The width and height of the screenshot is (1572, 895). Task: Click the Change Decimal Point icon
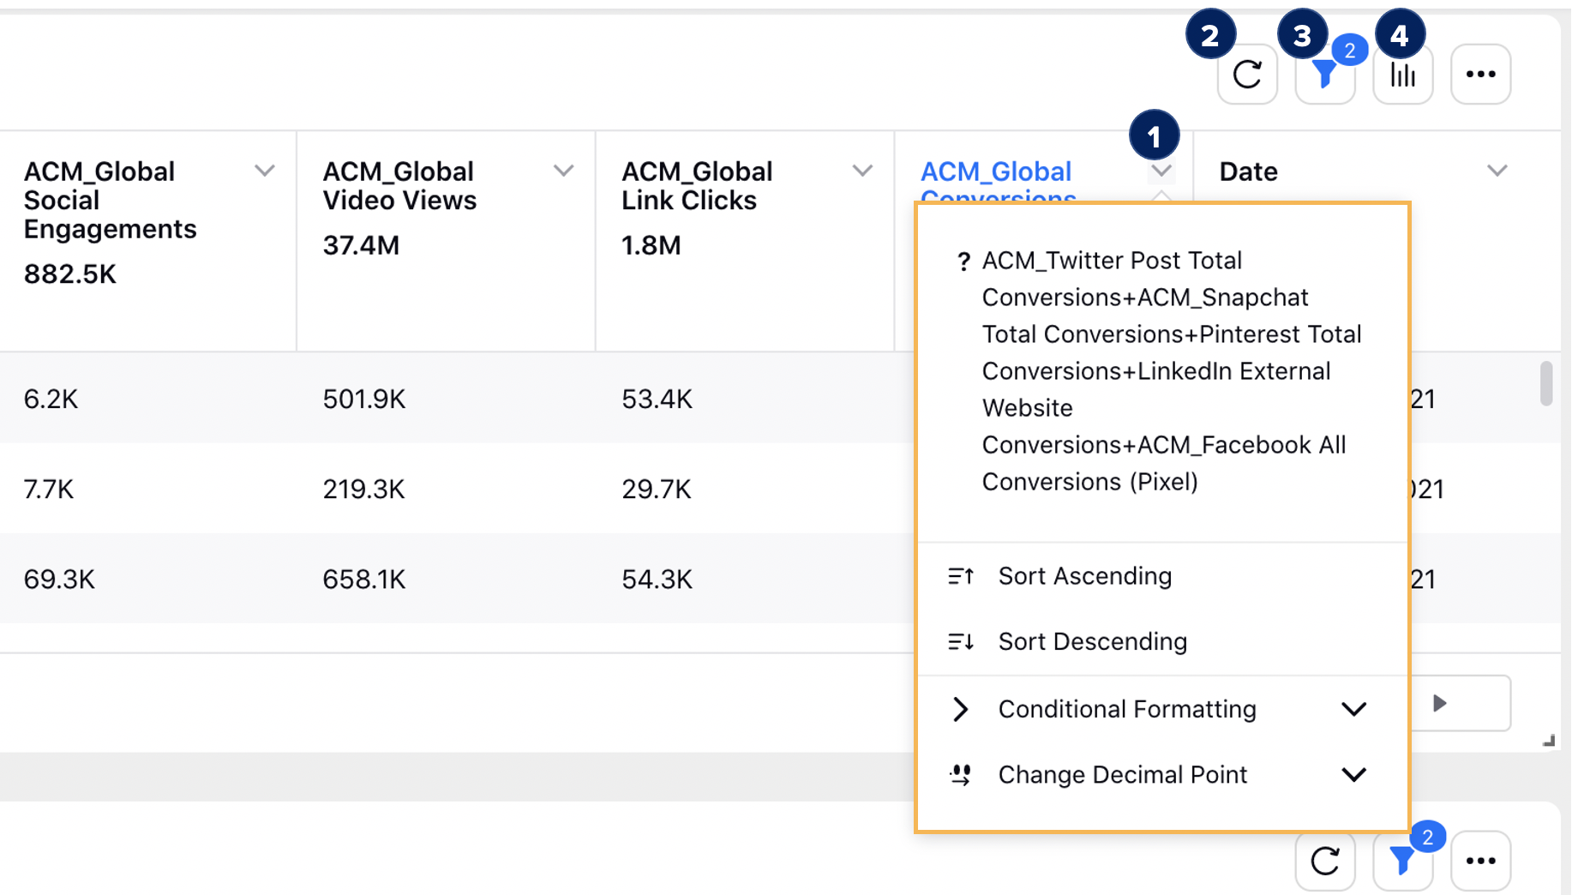pos(961,775)
